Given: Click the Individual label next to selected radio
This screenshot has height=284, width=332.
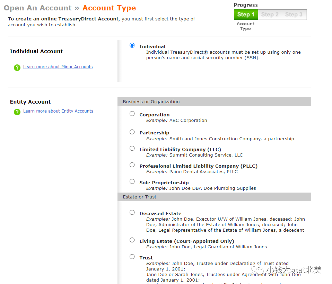Looking at the screenshot, I should [x=152, y=46].
